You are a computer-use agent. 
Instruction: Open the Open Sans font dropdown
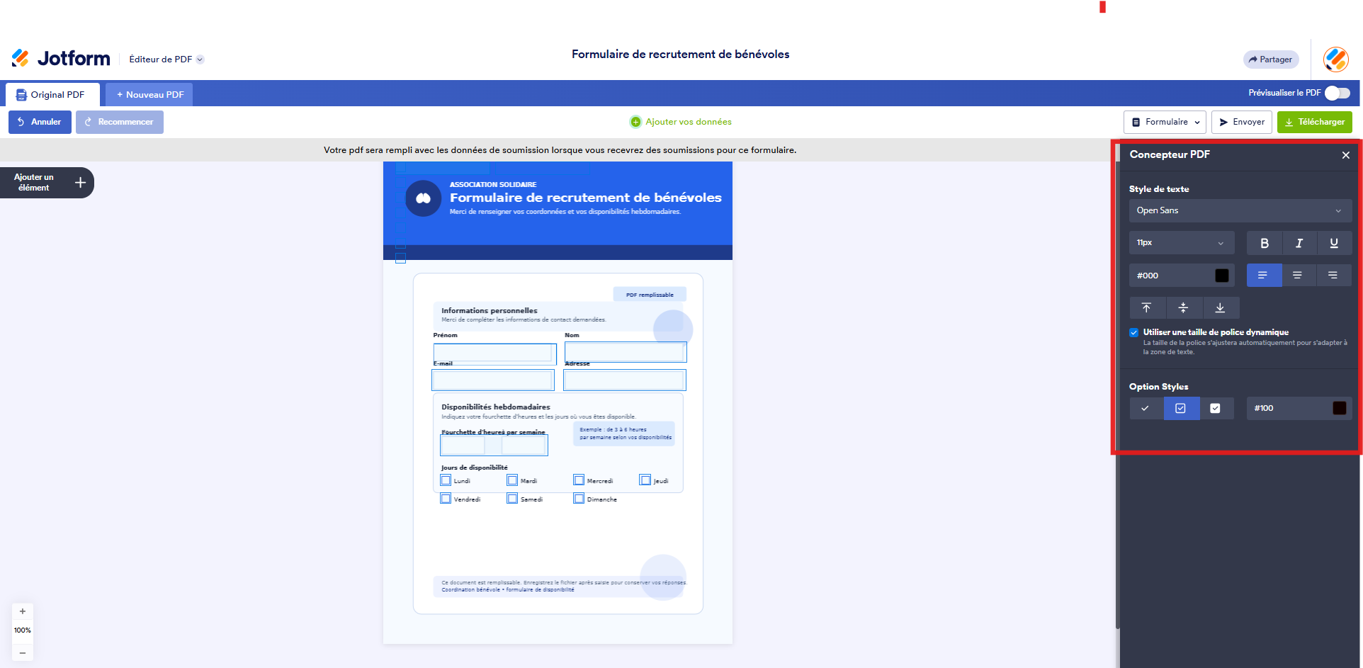coord(1239,210)
